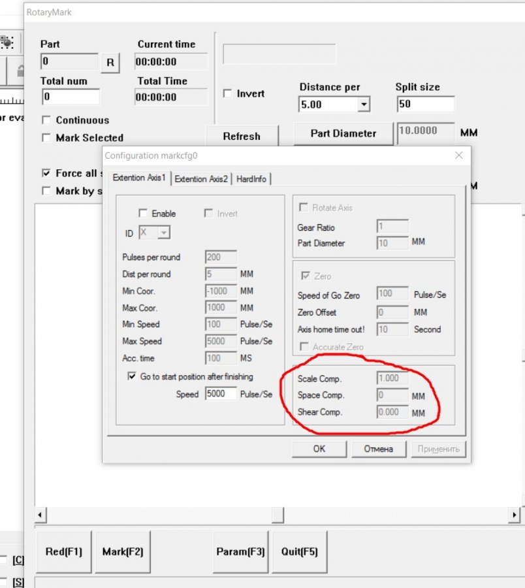Viewport: 525px width, 588px height.
Task: Click Quit(F5) to exit
Action: (299, 551)
